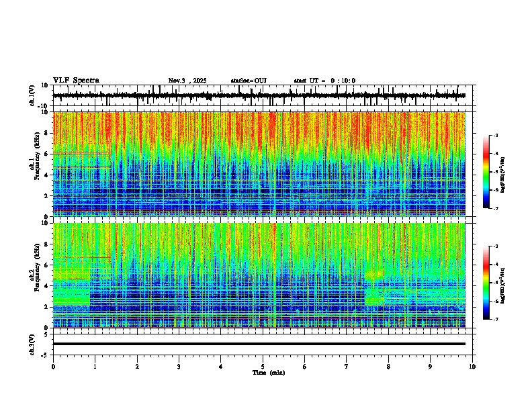Click the "VLF Spectra" plot title

76,80
